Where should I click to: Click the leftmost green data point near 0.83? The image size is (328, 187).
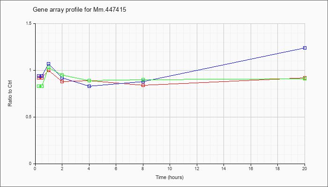39,86
